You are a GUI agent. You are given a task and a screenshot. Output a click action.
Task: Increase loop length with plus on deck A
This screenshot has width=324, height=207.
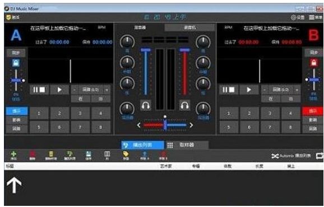pyautogui.click(x=107, y=90)
